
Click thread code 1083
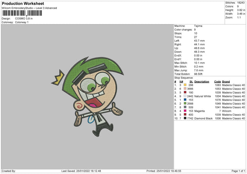coord(218,85)
